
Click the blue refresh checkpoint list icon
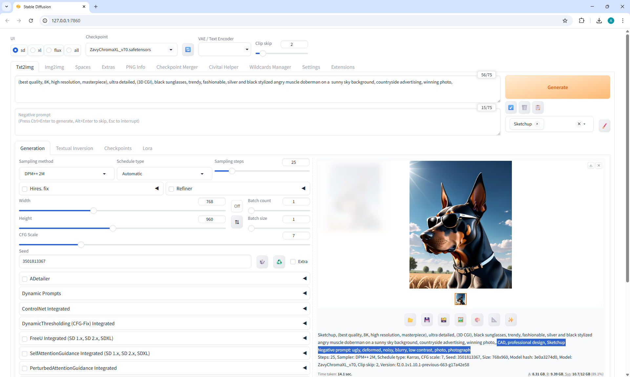pos(188,50)
